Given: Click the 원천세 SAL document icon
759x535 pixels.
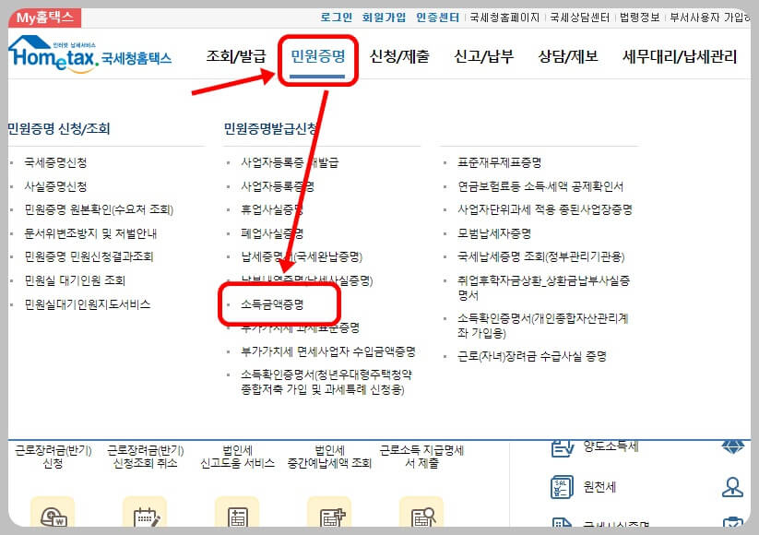Looking at the screenshot, I should pyautogui.click(x=562, y=487).
